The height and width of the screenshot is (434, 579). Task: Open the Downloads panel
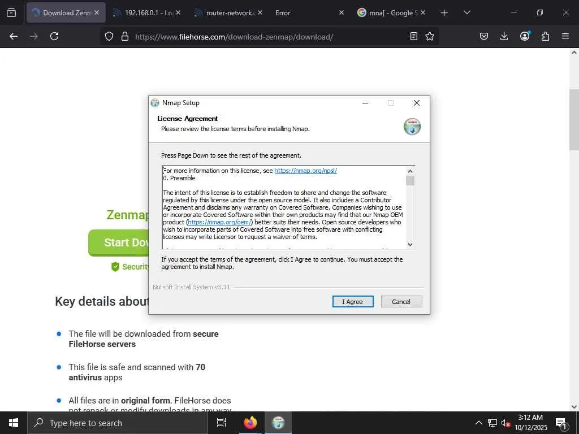[x=504, y=36]
